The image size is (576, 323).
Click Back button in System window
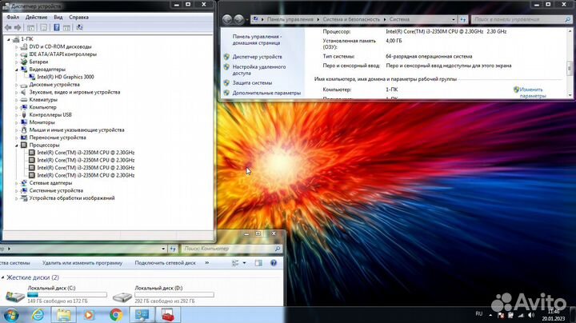(227, 19)
